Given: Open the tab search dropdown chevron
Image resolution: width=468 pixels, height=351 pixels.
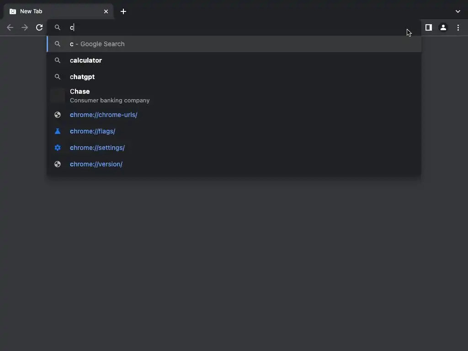Looking at the screenshot, I should tap(458, 11).
